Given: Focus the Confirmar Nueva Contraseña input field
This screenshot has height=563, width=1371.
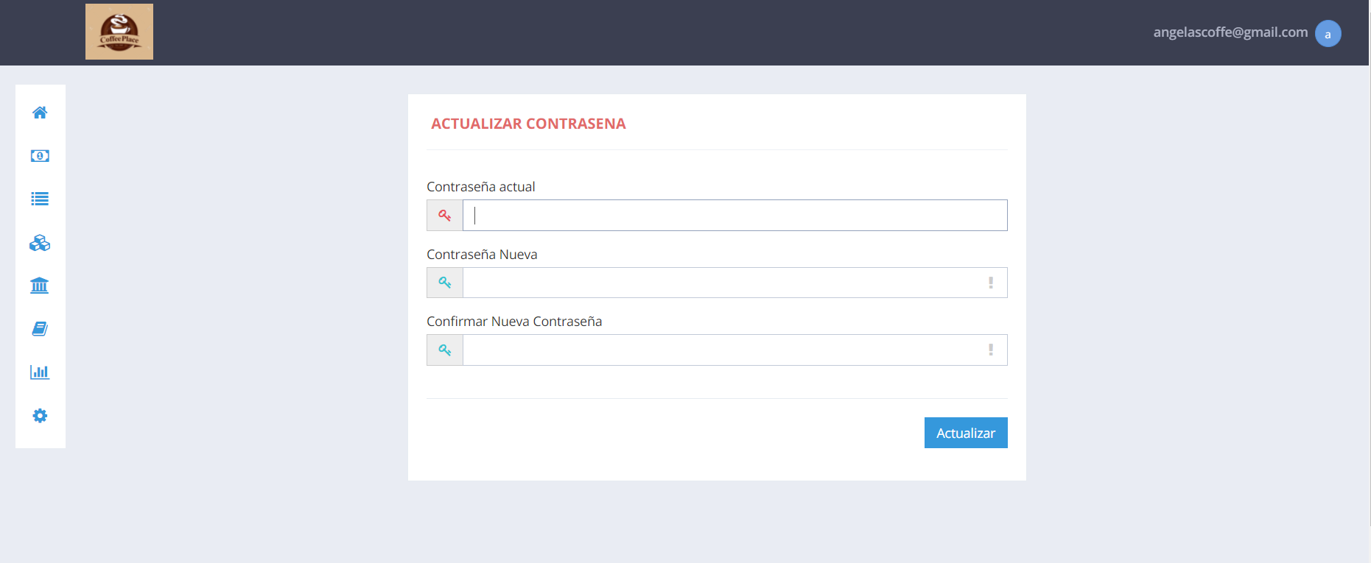Looking at the screenshot, I should pos(735,350).
